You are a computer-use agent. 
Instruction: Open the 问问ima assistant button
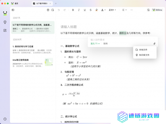pyautogui.click(x=157, y=10)
